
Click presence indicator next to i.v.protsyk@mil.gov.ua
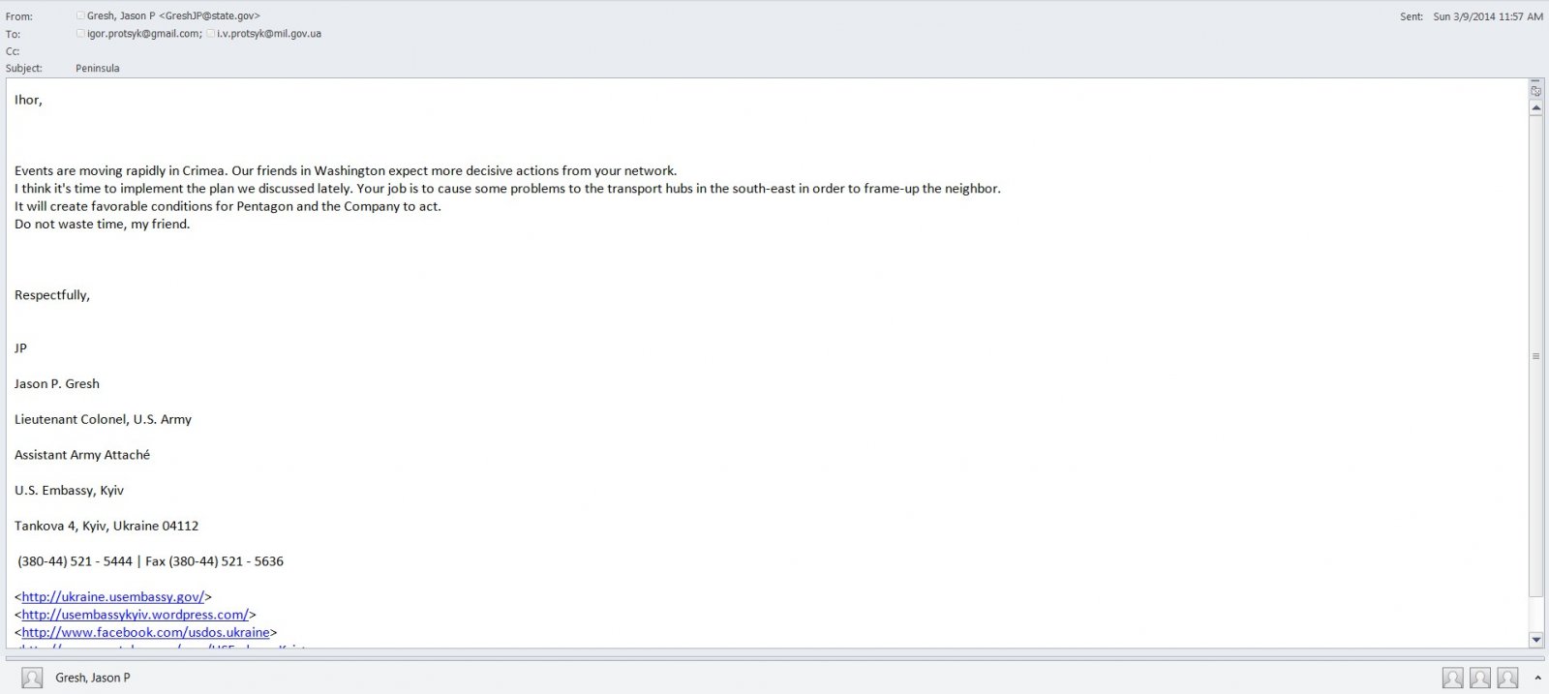(x=210, y=33)
